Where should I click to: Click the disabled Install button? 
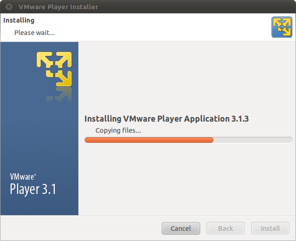click(270, 228)
